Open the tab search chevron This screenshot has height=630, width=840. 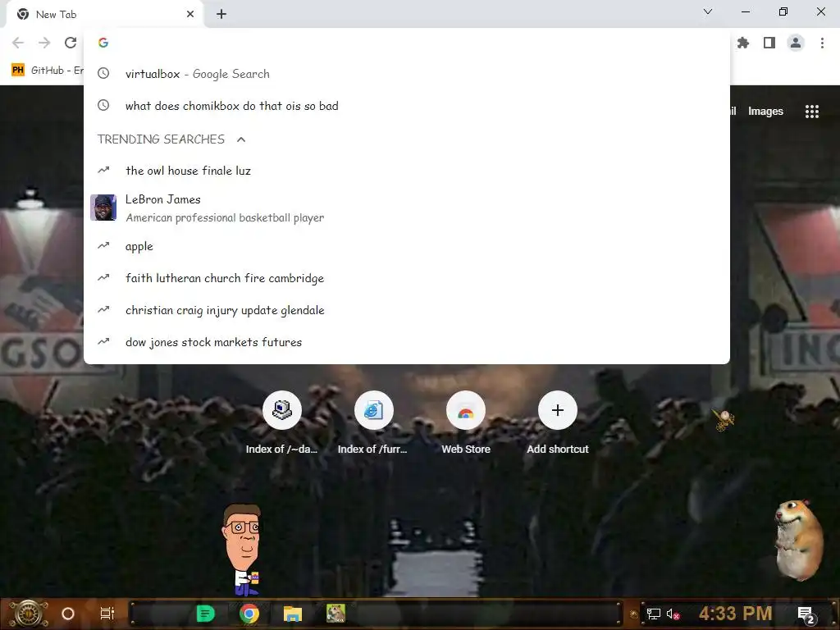pyautogui.click(x=708, y=11)
